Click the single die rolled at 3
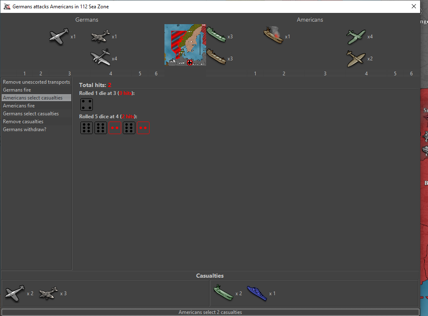The width and height of the screenshot is (428, 316). tap(87, 105)
